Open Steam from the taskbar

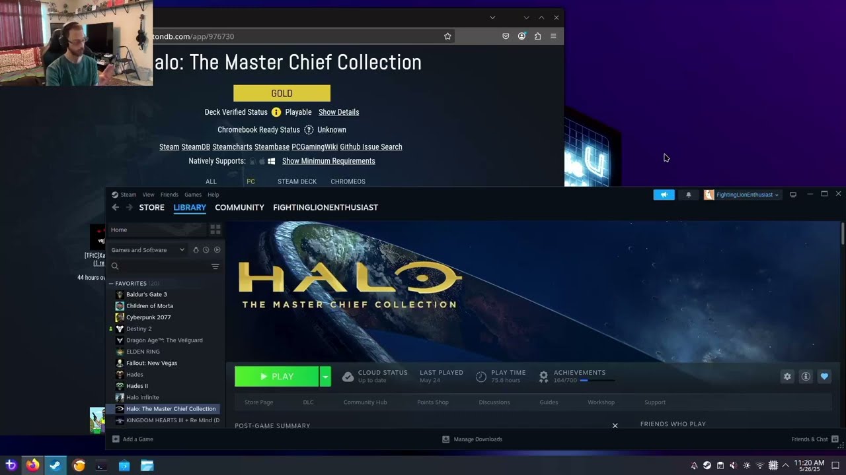(x=56, y=465)
